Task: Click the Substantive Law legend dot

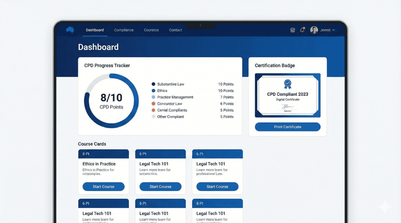Action: [154, 84]
